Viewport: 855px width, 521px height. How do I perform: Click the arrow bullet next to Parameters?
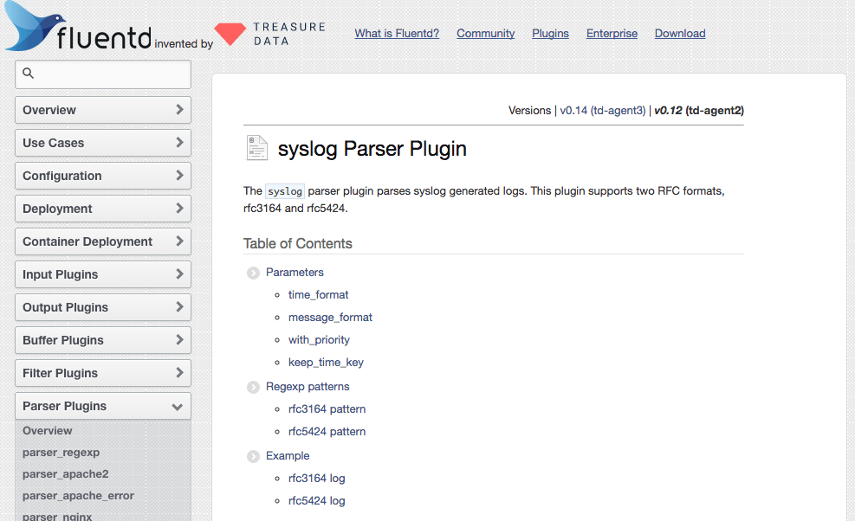[253, 273]
